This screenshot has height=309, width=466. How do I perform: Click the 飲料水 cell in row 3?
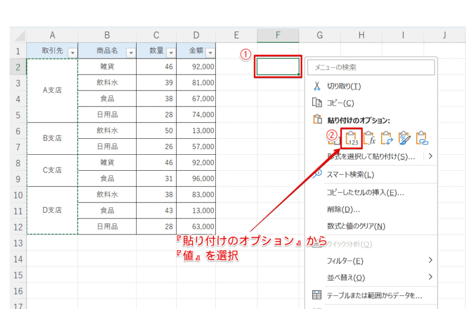pyautogui.click(x=107, y=83)
